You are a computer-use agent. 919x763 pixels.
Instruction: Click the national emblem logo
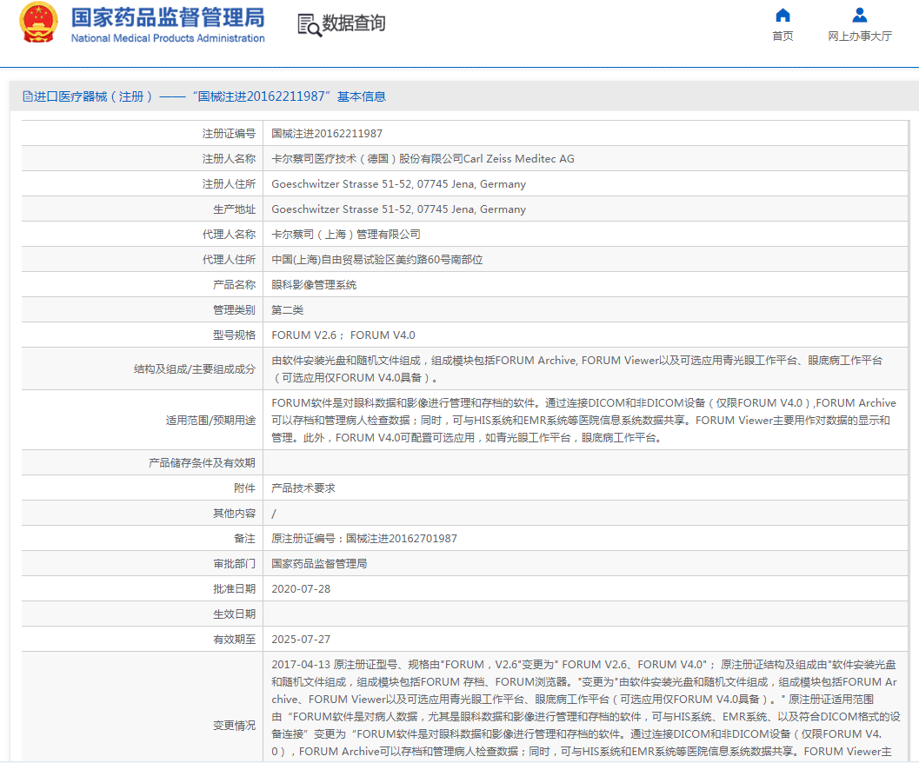point(38,23)
